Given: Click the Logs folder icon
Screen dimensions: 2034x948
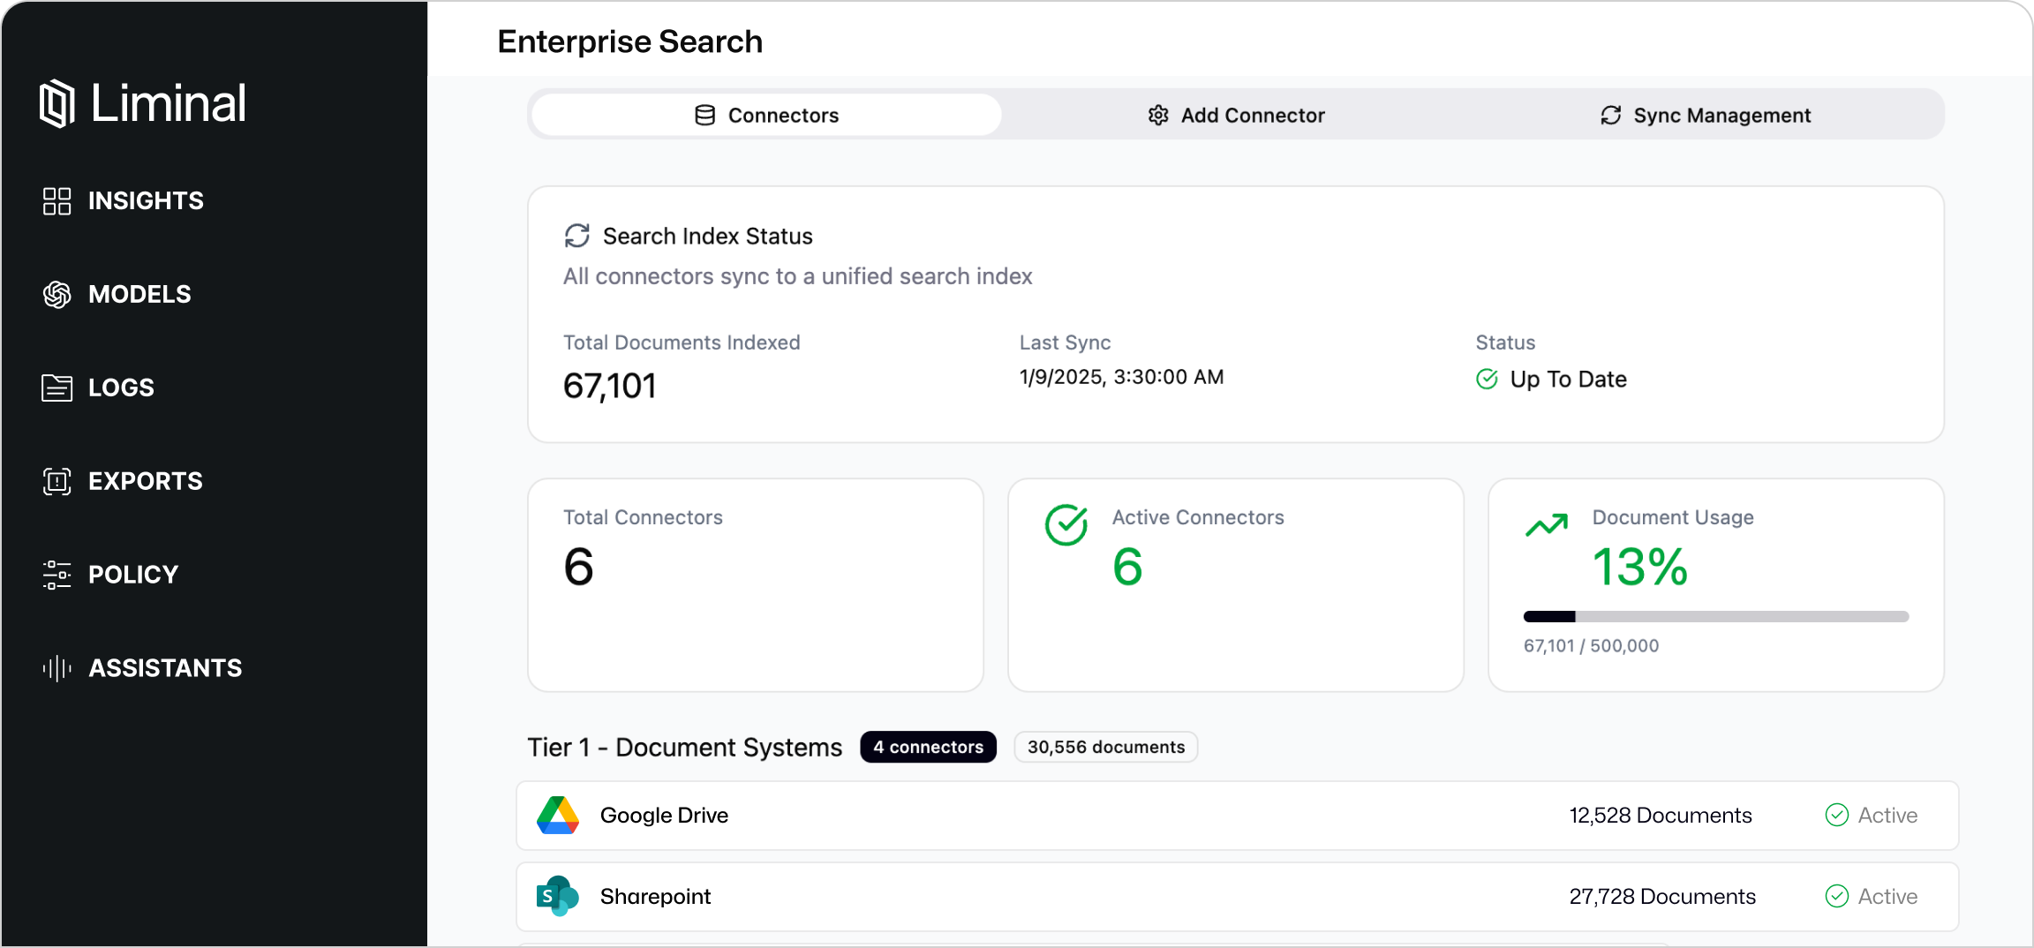Looking at the screenshot, I should (56, 387).
